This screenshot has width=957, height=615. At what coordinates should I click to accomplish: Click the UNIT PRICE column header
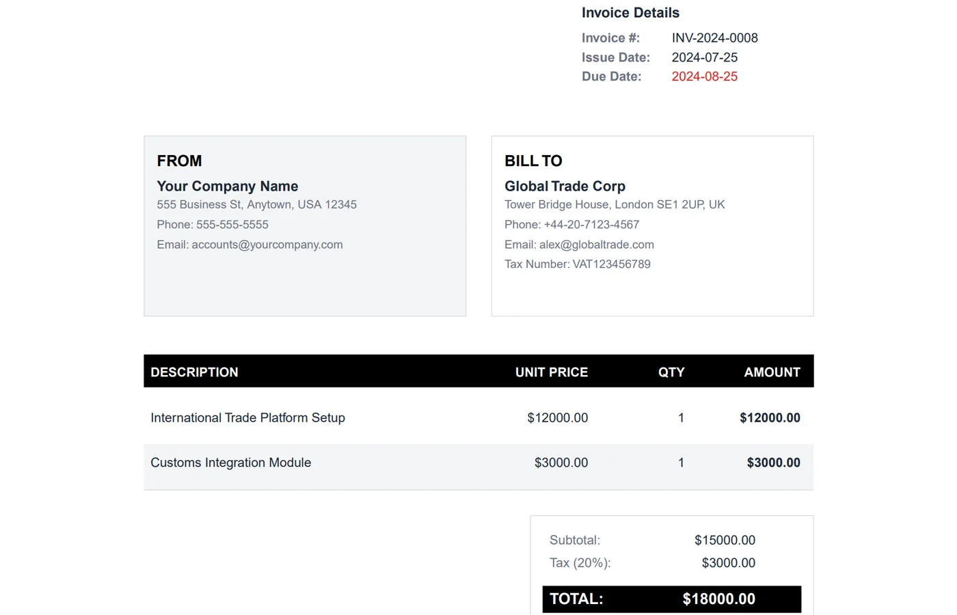551,372
